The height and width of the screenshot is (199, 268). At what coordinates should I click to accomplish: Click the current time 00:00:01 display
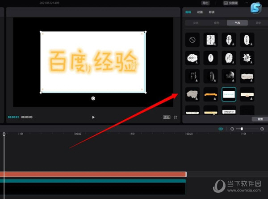click(x=13, y=117)
